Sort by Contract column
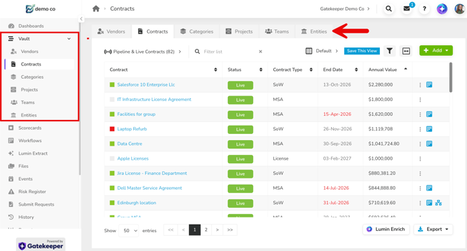This screenshot has height=251, width=467. pyautogui.click(x=215, y=70)
